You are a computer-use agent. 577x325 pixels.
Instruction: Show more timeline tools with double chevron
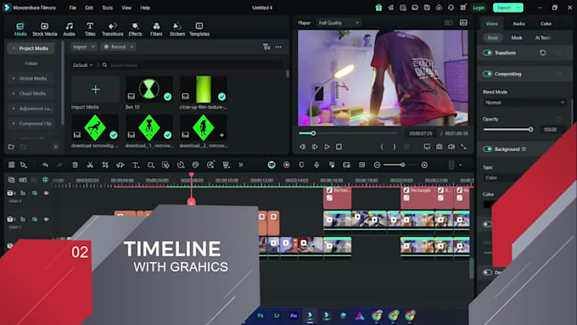(241, 165)
